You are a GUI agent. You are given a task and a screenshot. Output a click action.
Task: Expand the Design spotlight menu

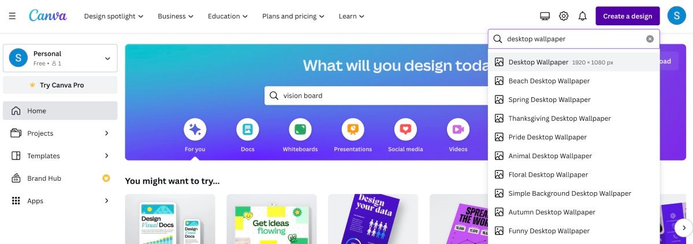point(114,16)
